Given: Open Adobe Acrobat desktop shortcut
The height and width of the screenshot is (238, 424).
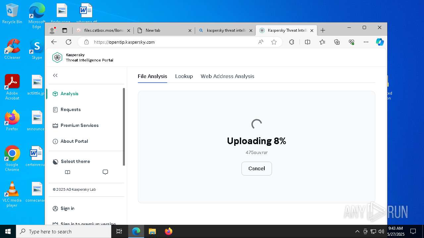Looking at the screenshot, I should pos(12,87).
